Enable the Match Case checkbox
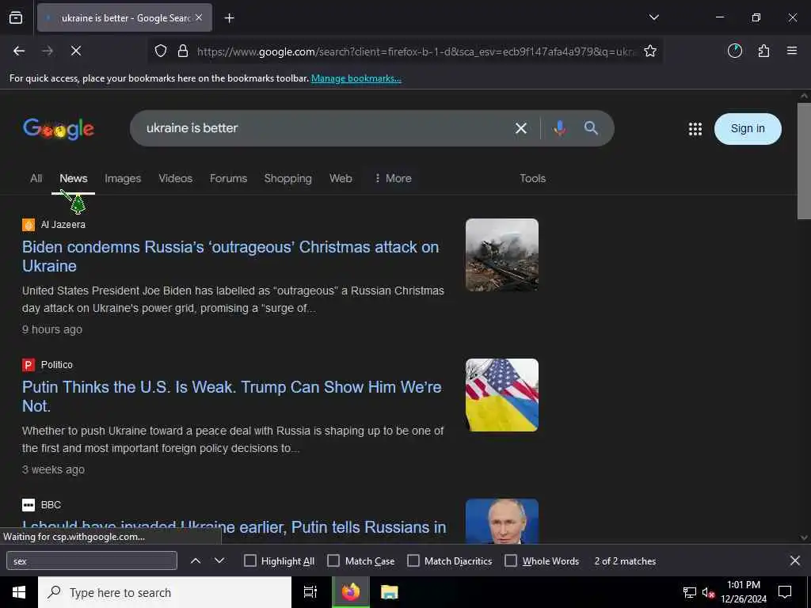 (x=333, y=561)
